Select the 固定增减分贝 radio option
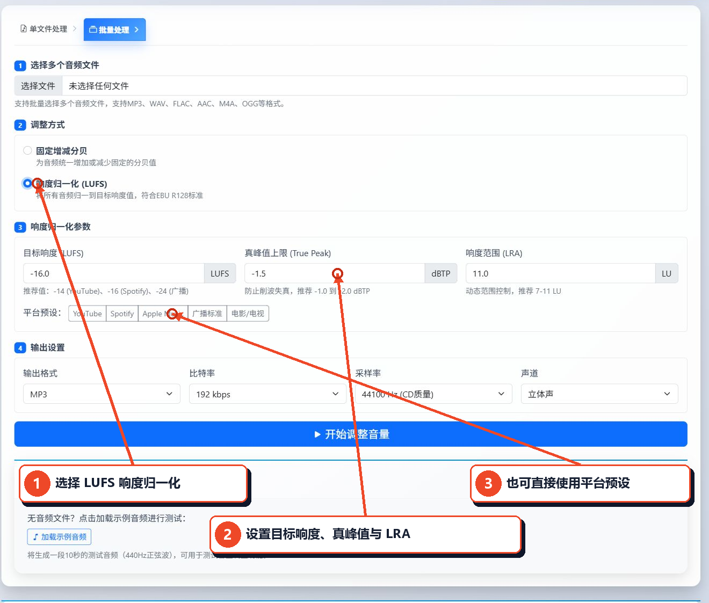Viewport: 709px width, 603px height. [x=27, y=150]
